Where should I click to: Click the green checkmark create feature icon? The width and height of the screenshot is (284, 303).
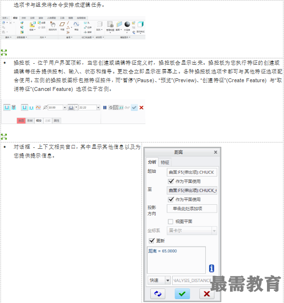pos(134,107)
